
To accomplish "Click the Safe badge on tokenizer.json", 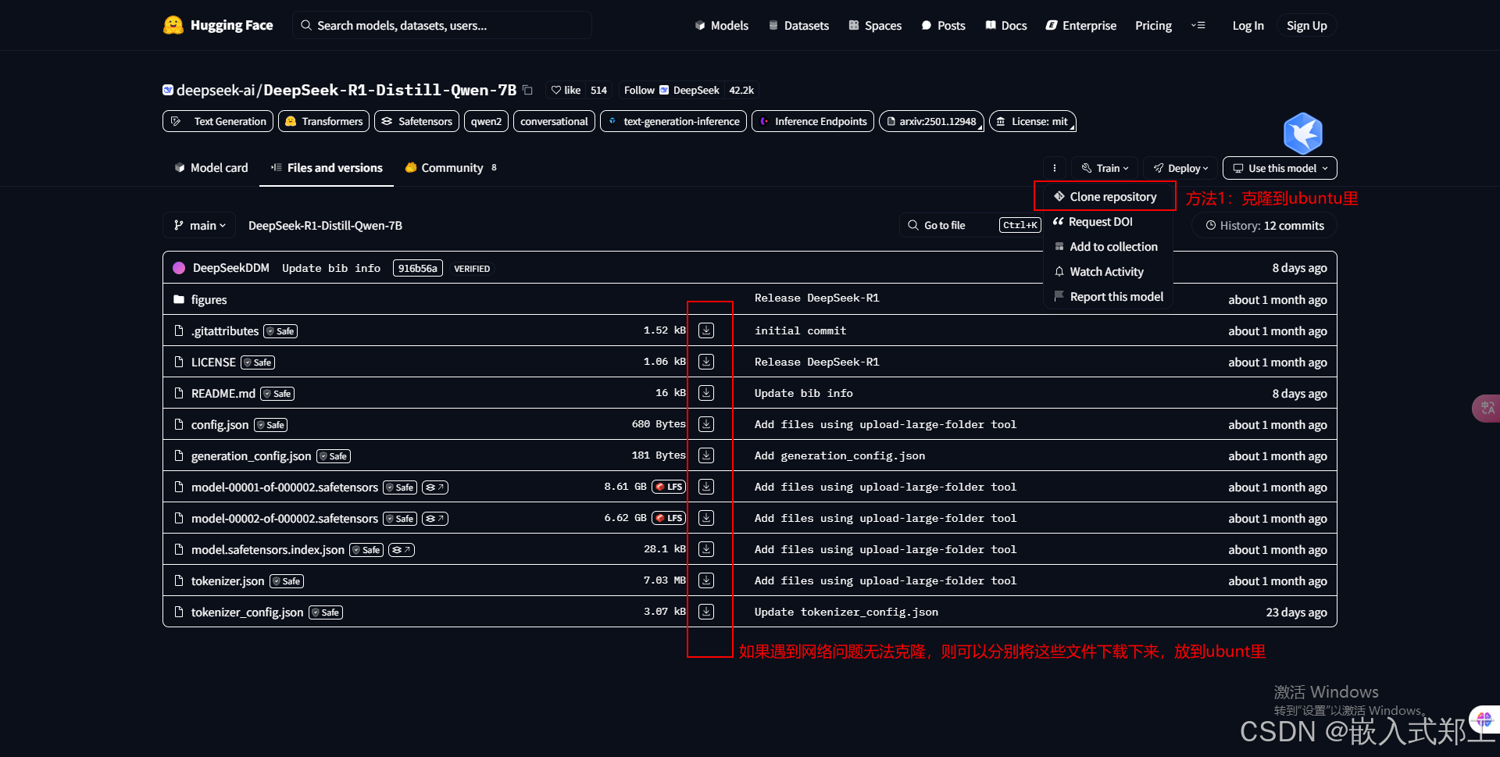I will click(x=287, y=581).
